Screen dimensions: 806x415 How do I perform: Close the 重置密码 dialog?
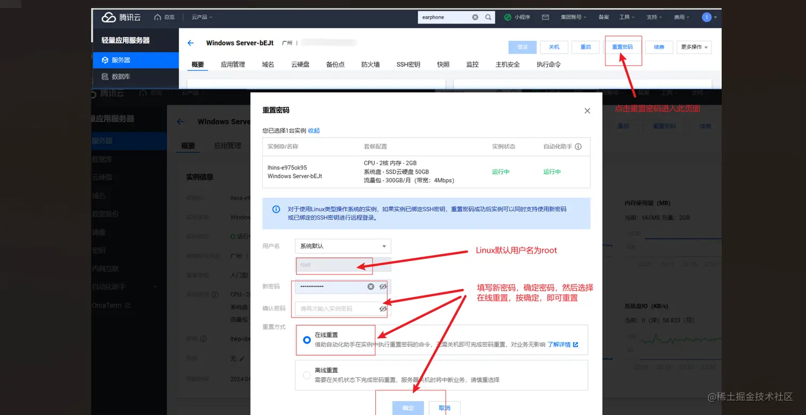[x=587, y=111]
